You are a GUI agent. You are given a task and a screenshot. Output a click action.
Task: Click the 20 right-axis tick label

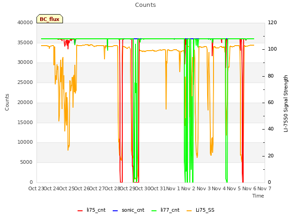coord(271,156)
